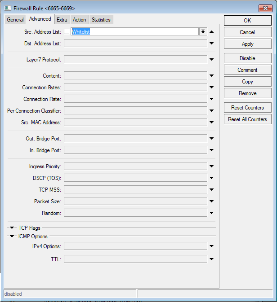Click the Layer7 Protocol field
This screenshot has height=302, width=277.
[135, 60]
